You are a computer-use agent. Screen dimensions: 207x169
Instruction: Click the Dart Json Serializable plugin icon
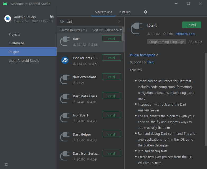point(65,156)
